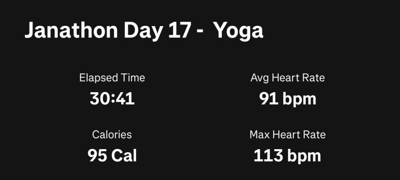Click the "Max Heart Rate" label

[x=287, y=135]
